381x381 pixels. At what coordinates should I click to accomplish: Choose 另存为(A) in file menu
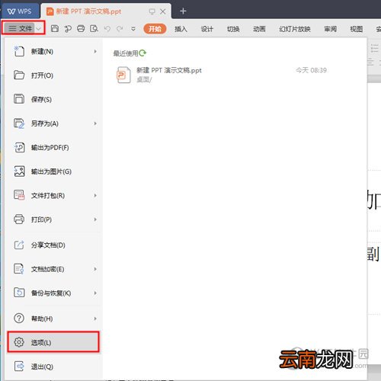pos(53,123)
